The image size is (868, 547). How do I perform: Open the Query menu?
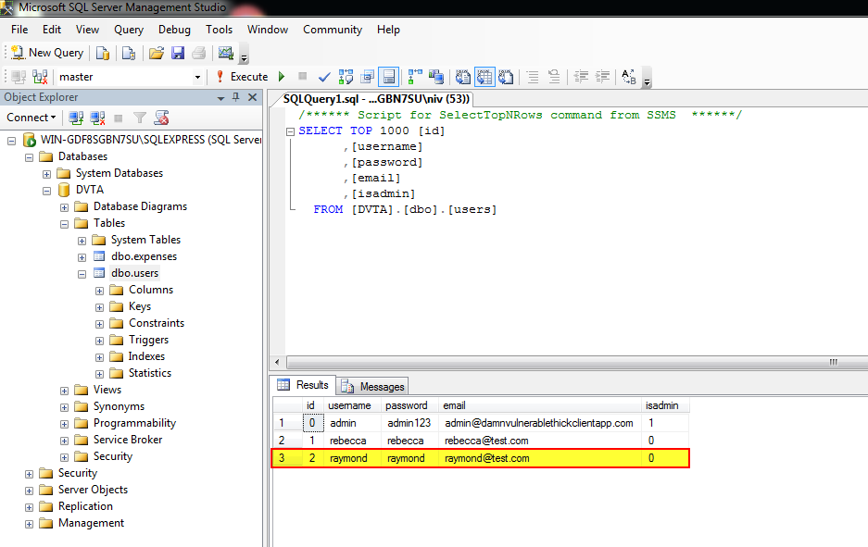pos(129,30)
